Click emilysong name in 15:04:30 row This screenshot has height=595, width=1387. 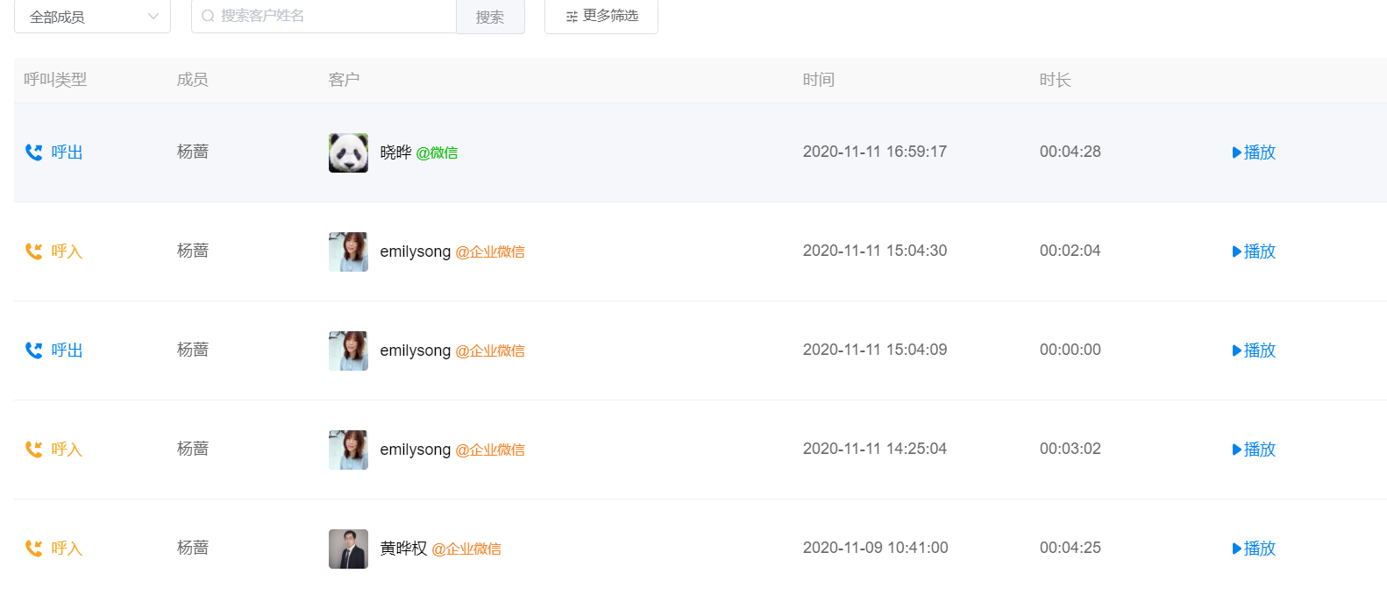(415, 251)
